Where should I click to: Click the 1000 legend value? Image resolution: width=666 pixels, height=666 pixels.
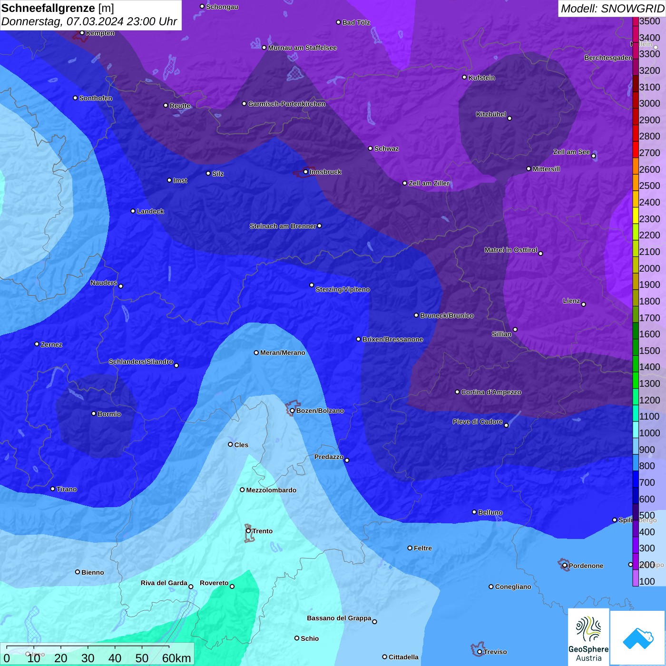[649, 433]
